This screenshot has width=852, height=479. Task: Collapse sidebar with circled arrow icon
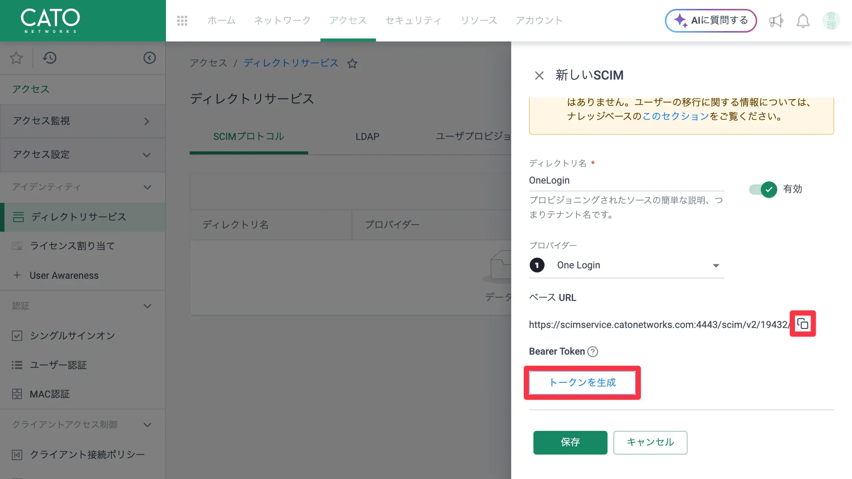(x=150, y=58)
